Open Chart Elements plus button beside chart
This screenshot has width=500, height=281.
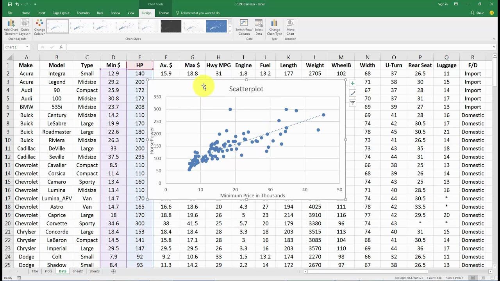(x=352, y=84)
